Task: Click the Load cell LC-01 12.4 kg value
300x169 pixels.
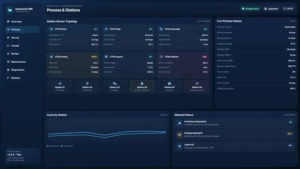Action: (x=95, y=40)
